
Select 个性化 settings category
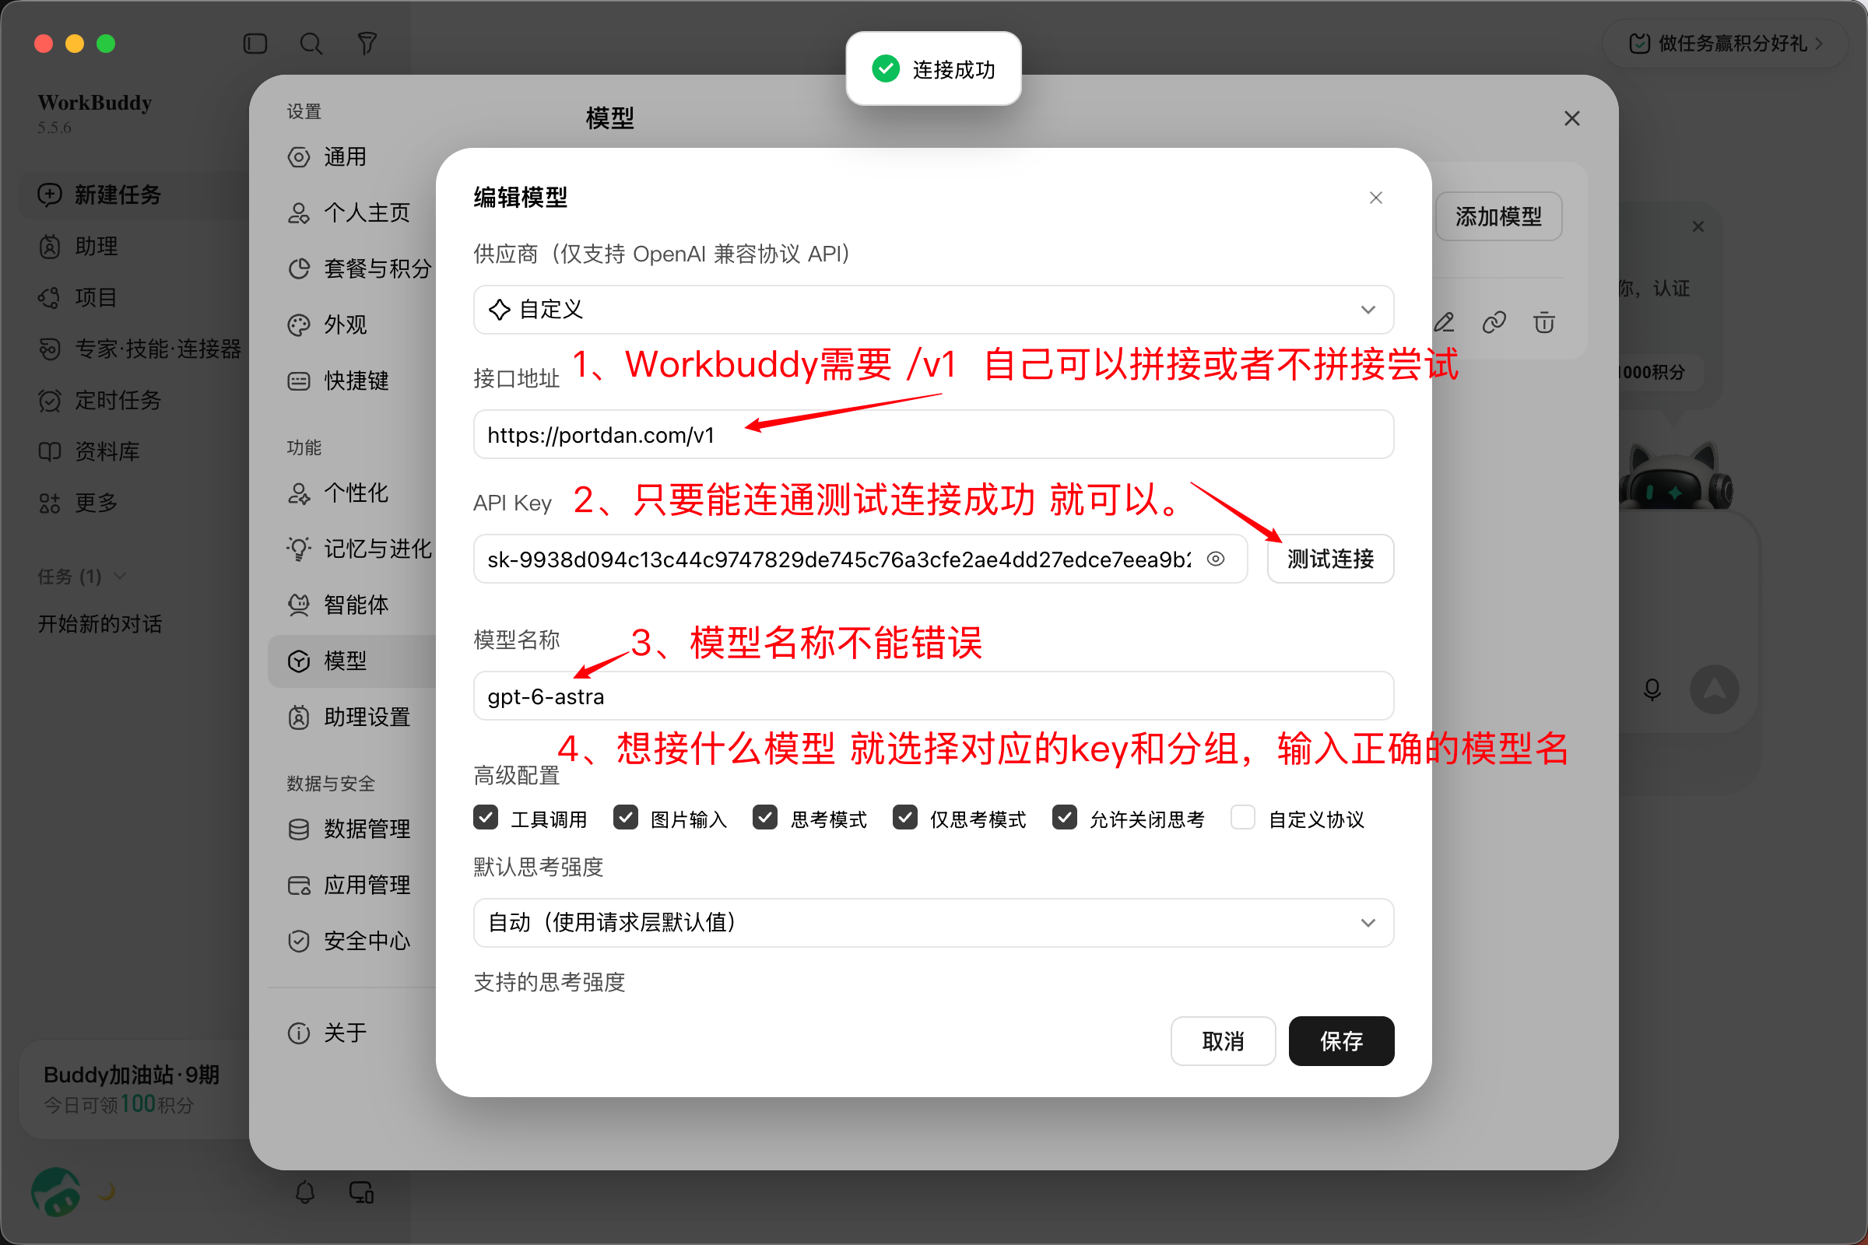pyautogui.click(x=351, y=493)
